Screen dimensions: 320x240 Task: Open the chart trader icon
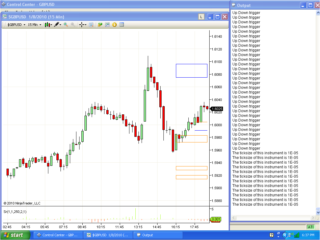[100, 25]
